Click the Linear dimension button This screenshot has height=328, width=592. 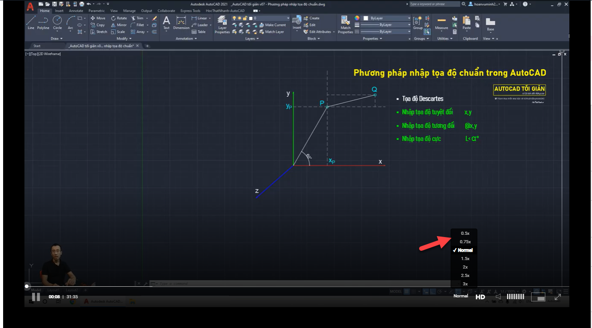point(199,18)
